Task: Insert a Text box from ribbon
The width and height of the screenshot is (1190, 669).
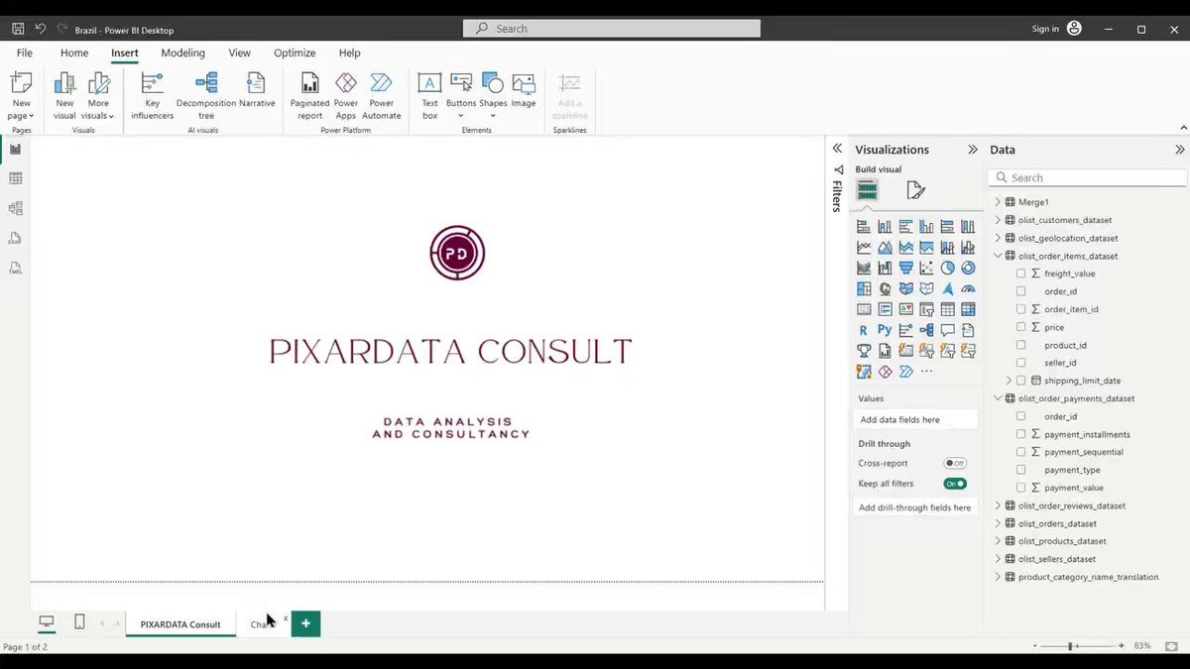Action: coord(429,95)
